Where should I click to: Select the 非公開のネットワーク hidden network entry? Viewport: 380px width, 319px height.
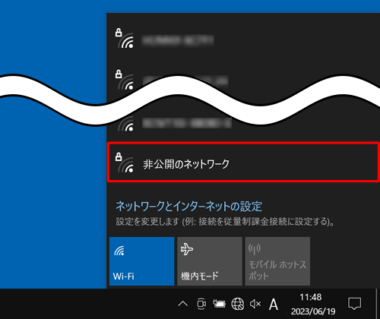coord(243,162)
